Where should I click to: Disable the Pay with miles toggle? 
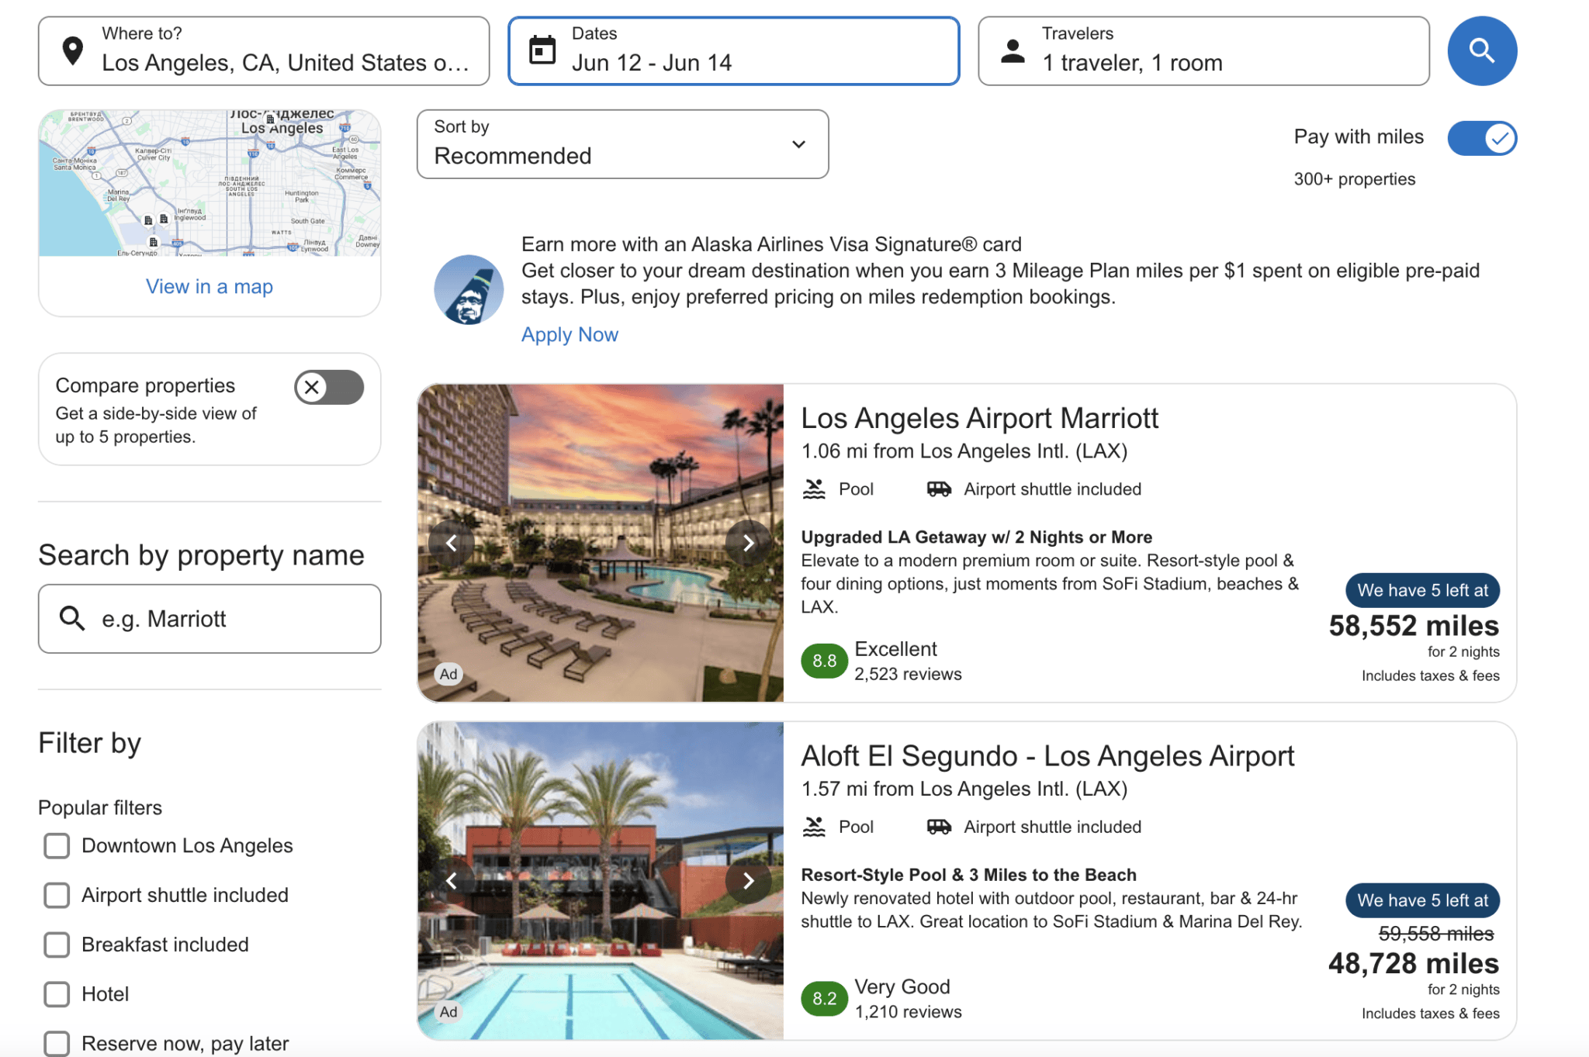(1481, 138)
